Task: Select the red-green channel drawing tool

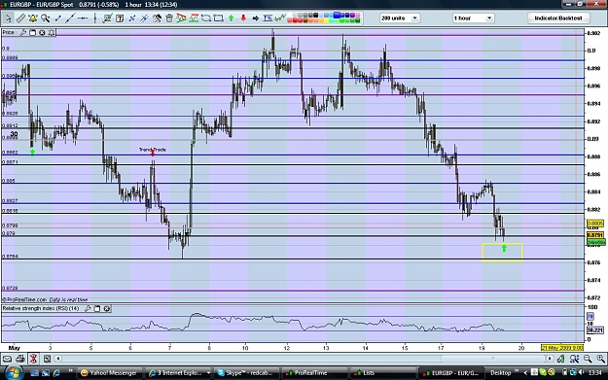Action: (x=181, y=18)
